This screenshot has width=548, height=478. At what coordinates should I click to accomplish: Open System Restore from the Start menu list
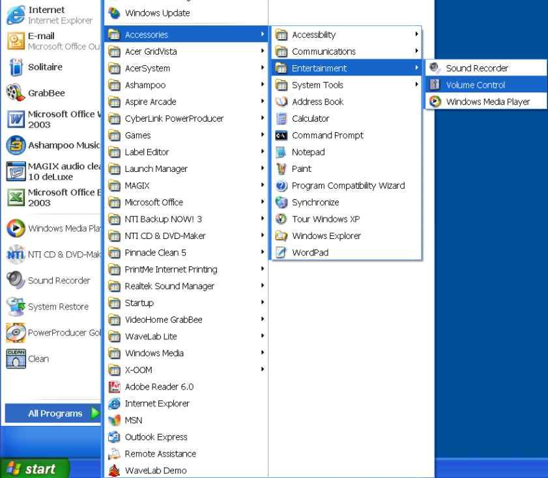pos(57,307)
